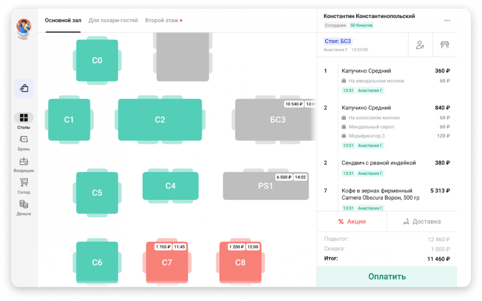
Task: Open the Акции promotions button
Action: tap(352, 221)
